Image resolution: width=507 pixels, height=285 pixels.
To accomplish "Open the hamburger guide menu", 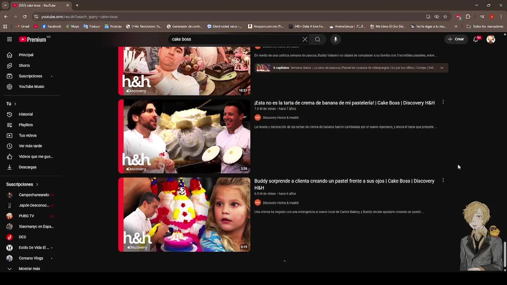I will click(10, 39).
